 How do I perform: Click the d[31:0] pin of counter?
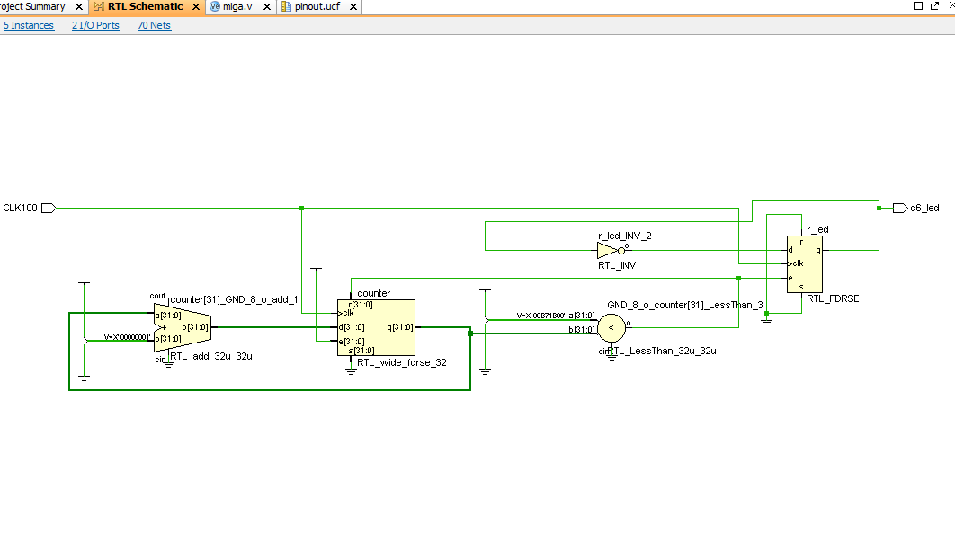(353, 327)
